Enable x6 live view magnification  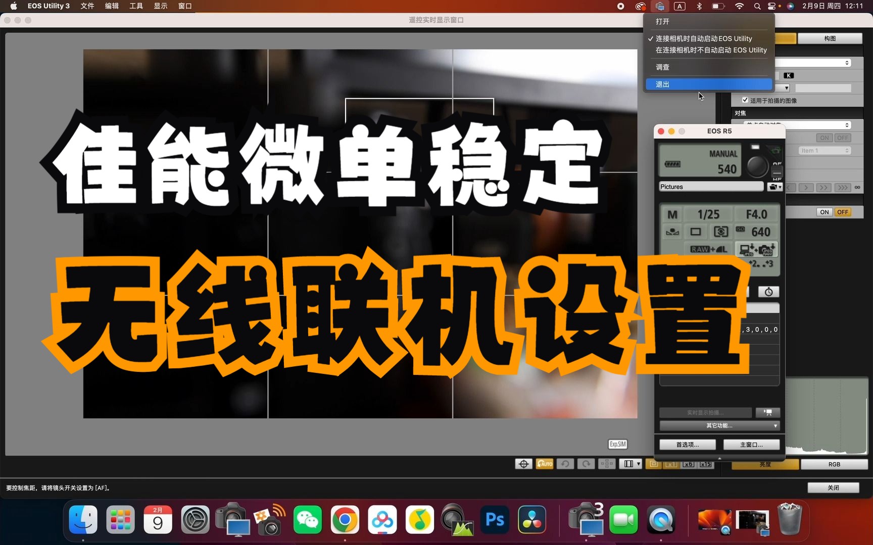(688, 464)
